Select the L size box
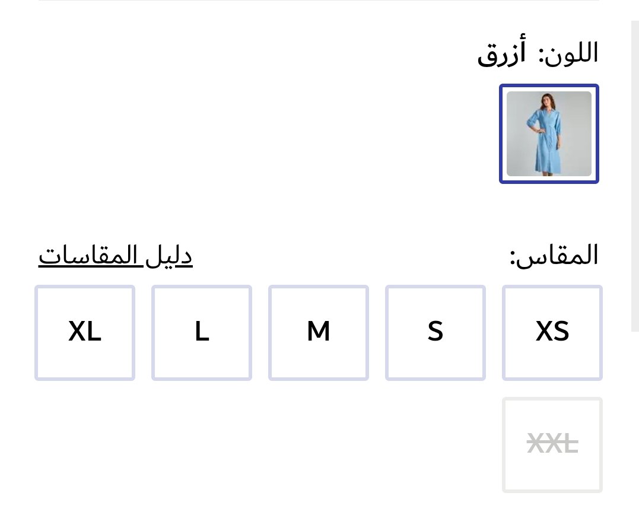Image resolution: width=639 pixels, height=515 pixels. point(202,332)
